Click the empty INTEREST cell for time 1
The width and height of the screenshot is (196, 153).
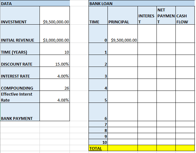coord(147,49)
